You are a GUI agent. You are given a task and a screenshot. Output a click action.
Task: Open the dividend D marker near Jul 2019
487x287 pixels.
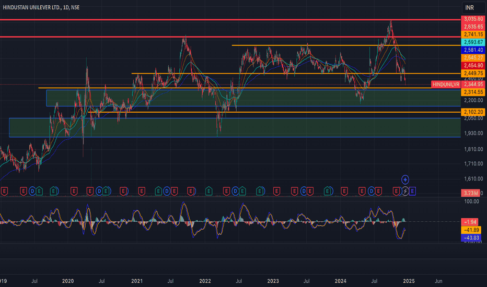(x=32, y=191)
